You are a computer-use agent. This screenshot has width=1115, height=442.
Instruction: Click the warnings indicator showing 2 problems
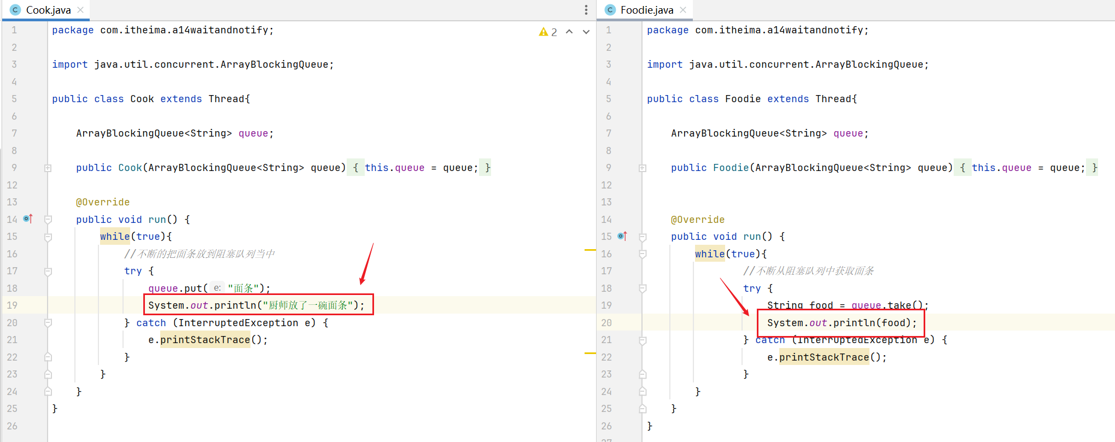(548, 32)
